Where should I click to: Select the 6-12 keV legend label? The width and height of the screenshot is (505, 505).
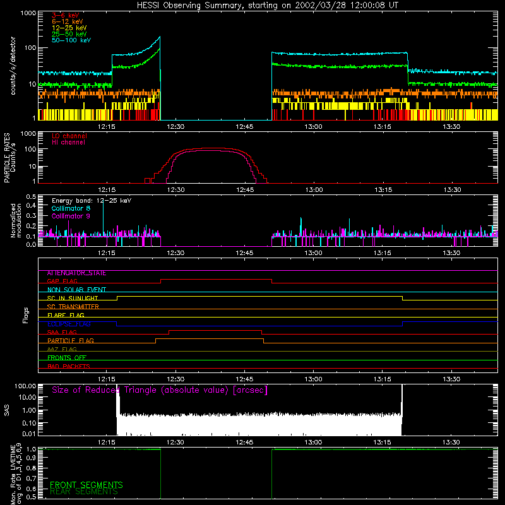tap(68, 21)
